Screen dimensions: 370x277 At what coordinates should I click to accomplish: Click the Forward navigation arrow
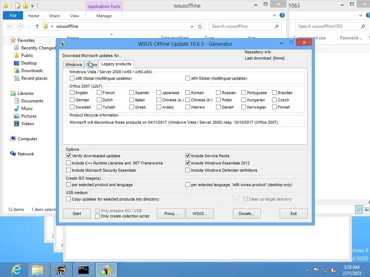pyautogui.click(x=20, y=26)
